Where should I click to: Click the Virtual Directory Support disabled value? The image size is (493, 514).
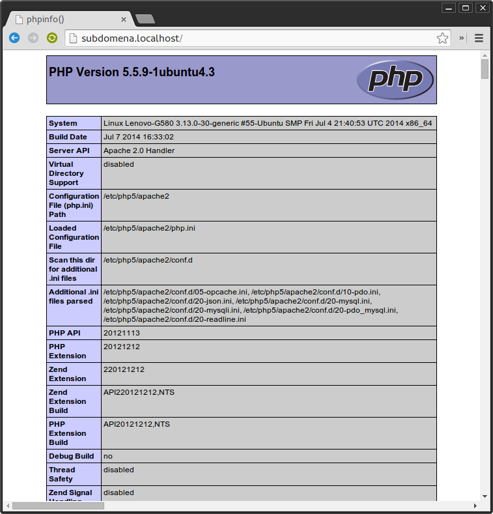119,164
